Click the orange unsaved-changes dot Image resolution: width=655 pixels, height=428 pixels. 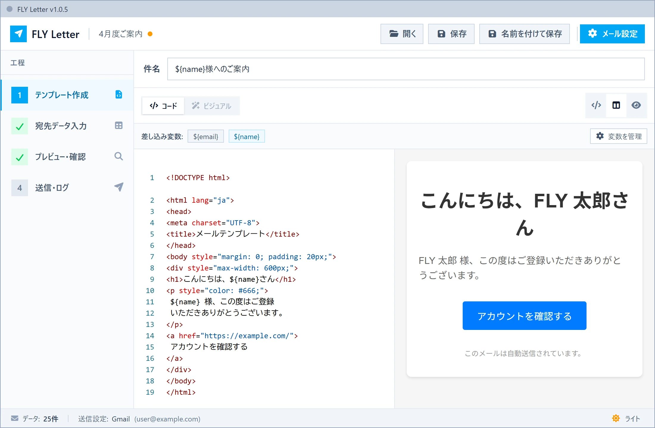[x=150, y=34]
